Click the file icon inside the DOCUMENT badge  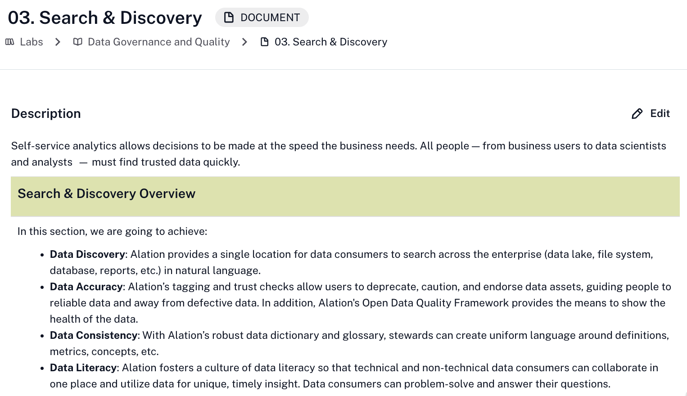(229, 18)
